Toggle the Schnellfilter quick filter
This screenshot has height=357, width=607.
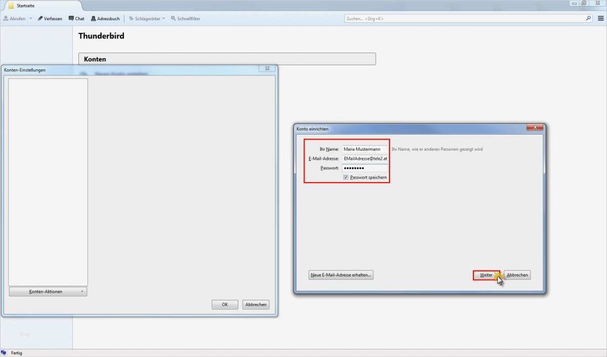click(x=185, y=19)
